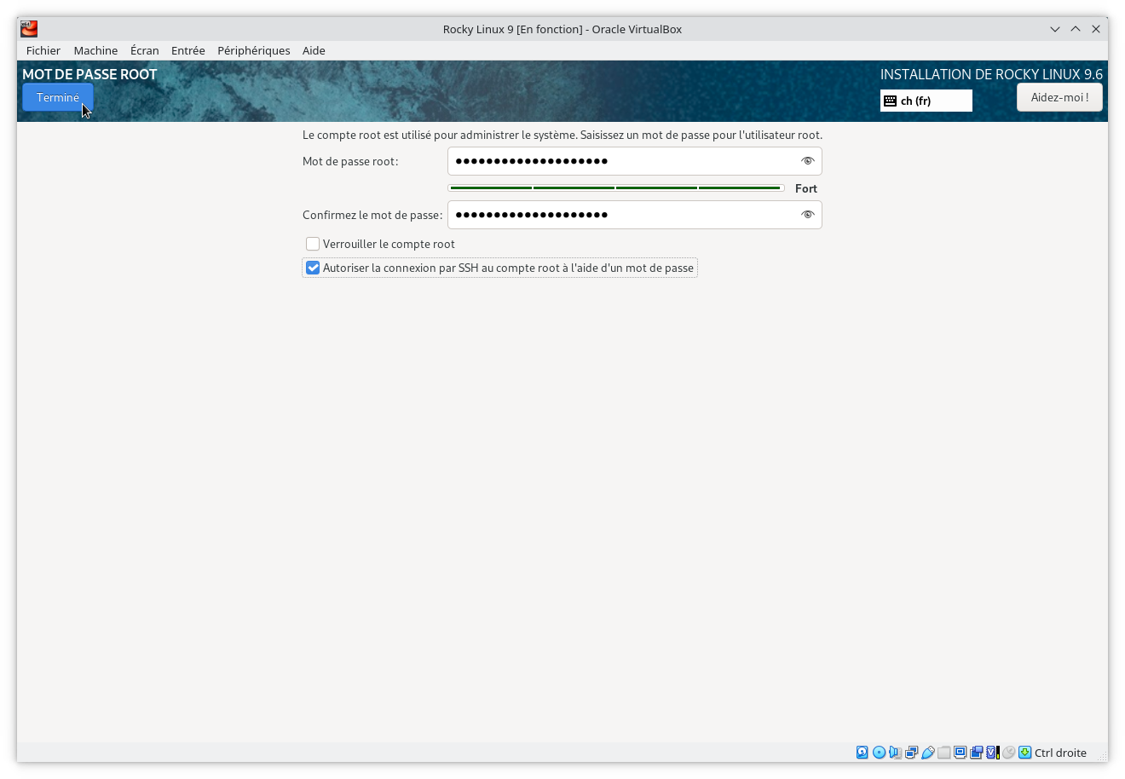Image resolution: width=1125 pixels, height=779 pixels.
Task: Open the hard disk activity status icon
Action: 862,753
